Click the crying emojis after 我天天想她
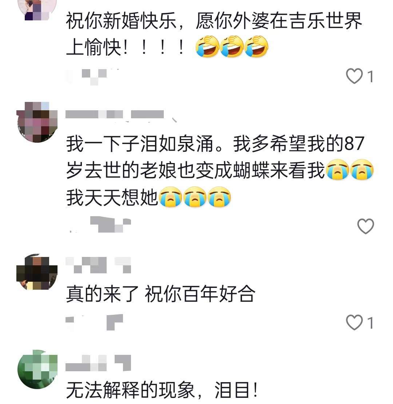 pyautogui.click(x=195, y=197)
